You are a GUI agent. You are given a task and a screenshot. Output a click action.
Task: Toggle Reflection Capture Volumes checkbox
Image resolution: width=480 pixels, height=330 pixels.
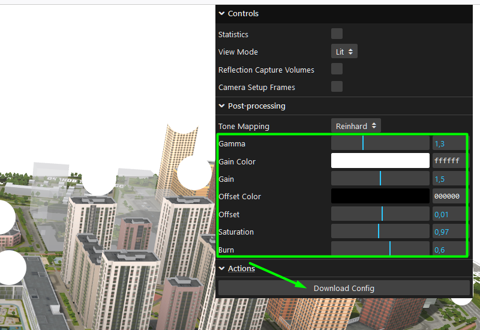point(337,69)
